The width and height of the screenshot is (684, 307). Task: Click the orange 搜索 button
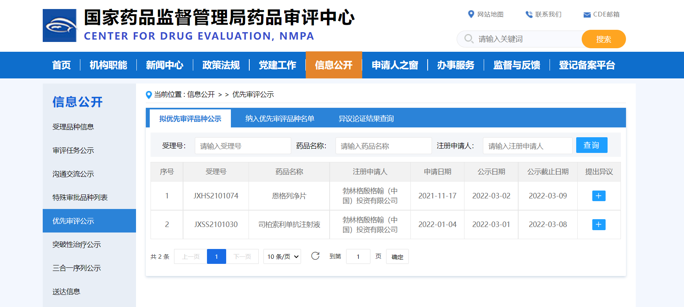point(604,39)
